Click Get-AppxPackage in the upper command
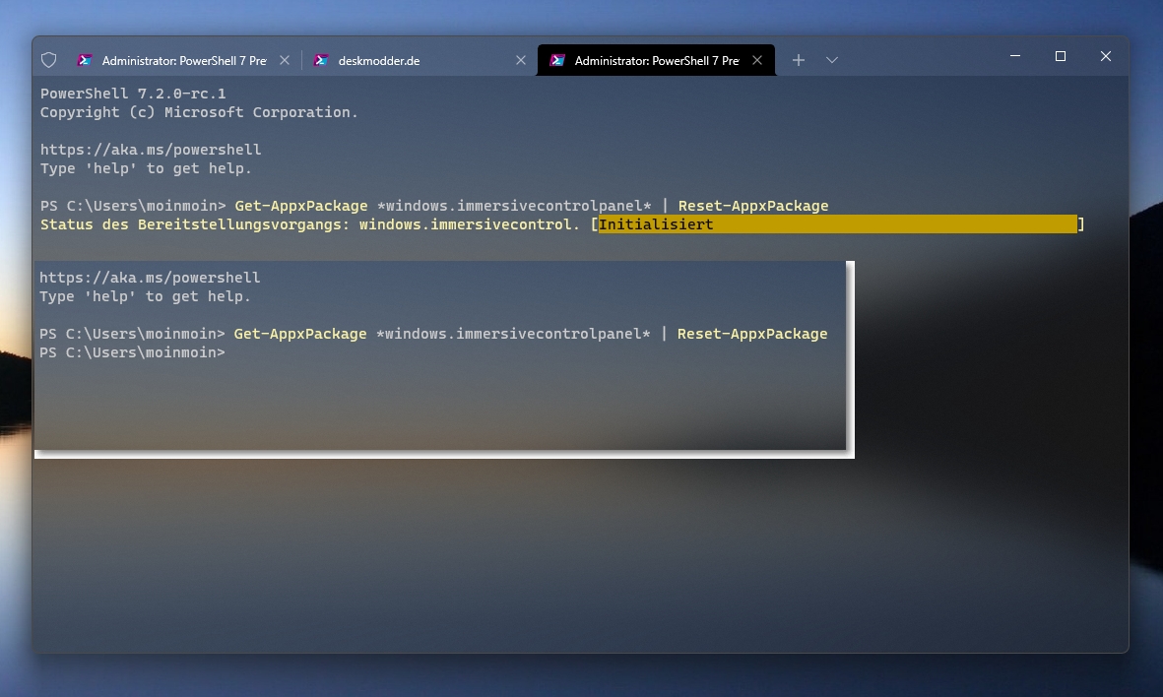This screenshot has width=1163, height=697. (301, 206)
